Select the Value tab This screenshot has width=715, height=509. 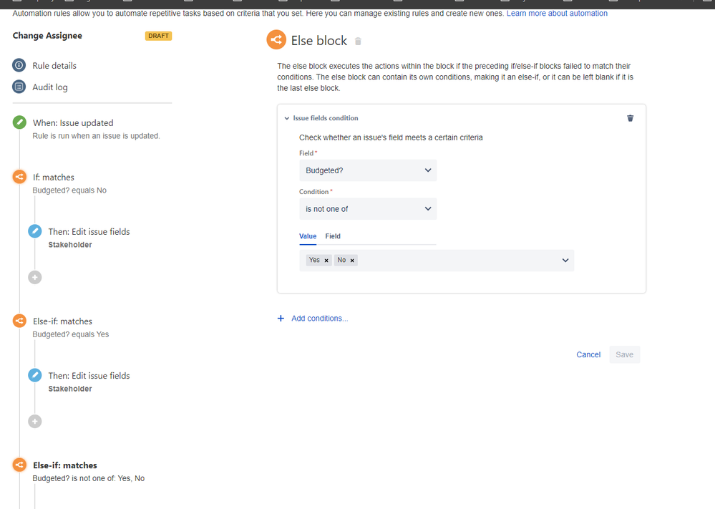(x=308, y=236)
